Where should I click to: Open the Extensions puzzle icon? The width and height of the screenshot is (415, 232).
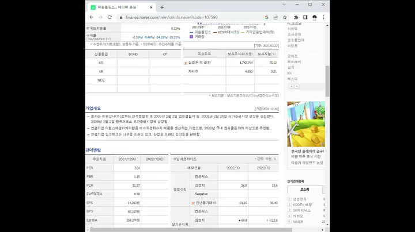[x=296, y=17]
